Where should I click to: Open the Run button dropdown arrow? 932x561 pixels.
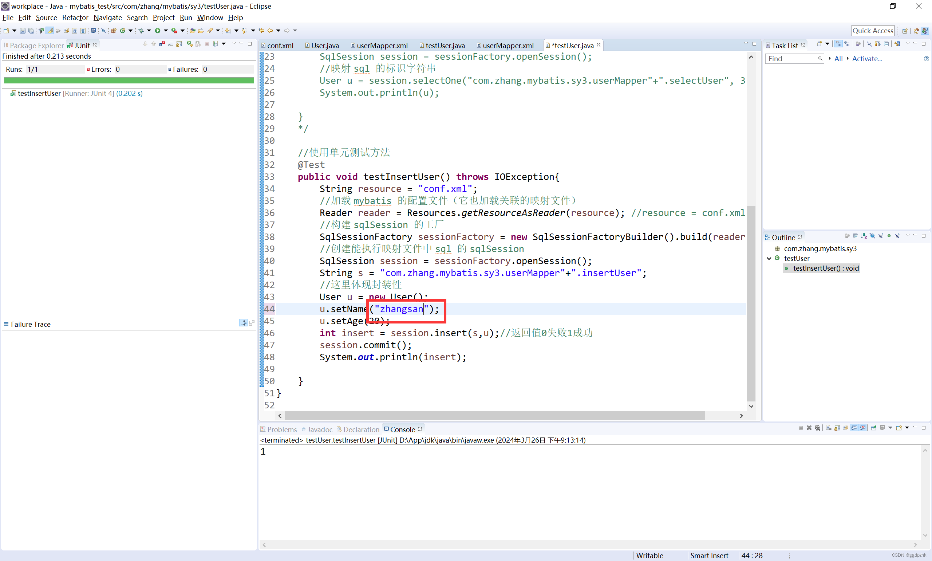pos(166,31)
